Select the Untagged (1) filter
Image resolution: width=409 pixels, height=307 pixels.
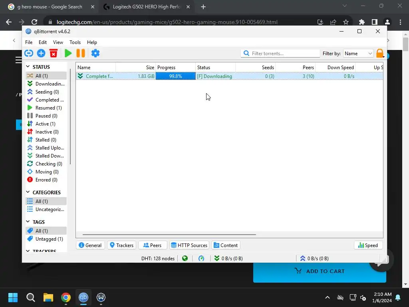tap(46, 239)
